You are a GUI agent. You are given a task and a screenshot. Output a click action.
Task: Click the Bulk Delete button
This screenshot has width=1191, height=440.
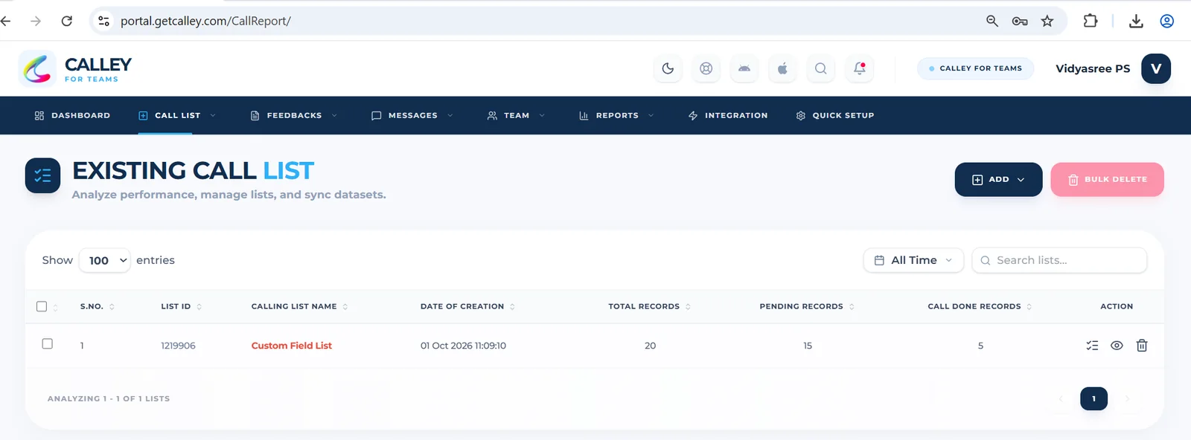[x=1107, y=179]
